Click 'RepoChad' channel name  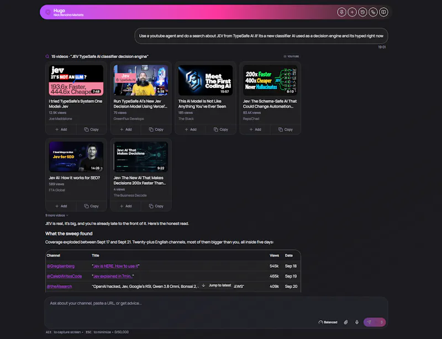(251, 118)
